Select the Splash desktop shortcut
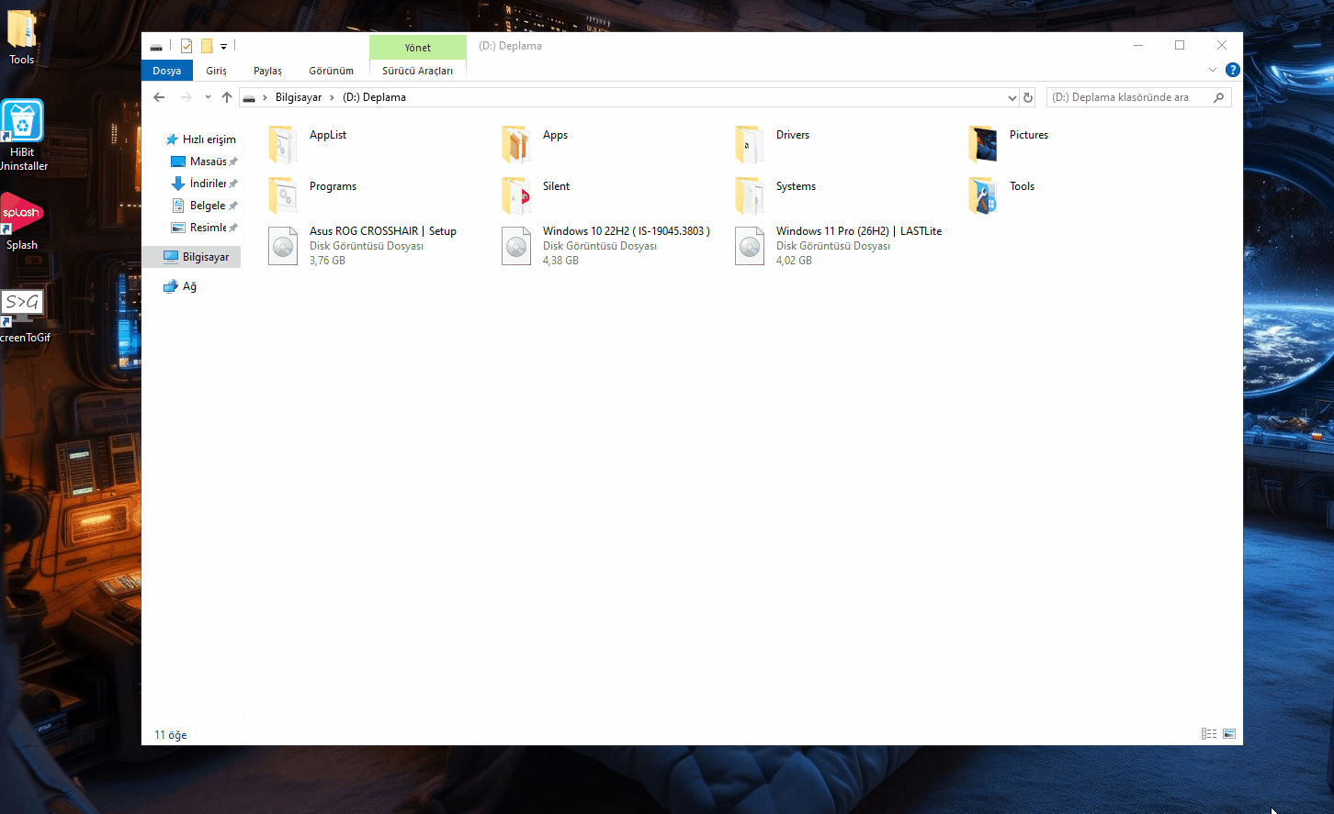The image size is (1334, 814). coord(22,221)
